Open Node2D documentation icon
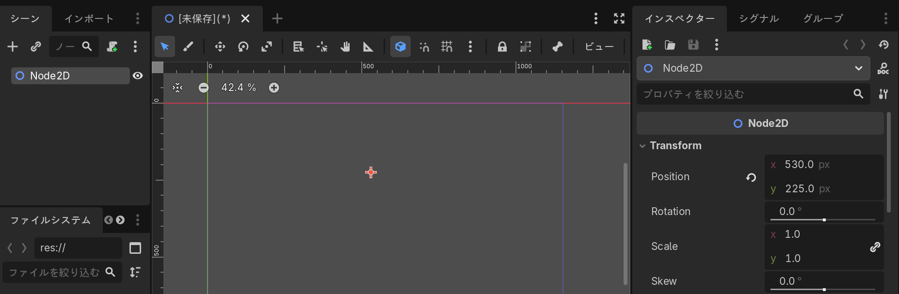This screenshot has height=294, width=899. (x=883, y=68)
